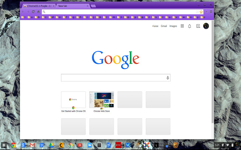Open the 'a' bookmark folder

pos(30,17)
